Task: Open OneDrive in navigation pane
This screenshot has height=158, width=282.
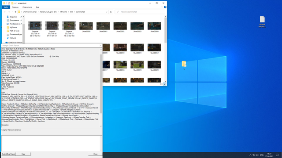Action: point(14,43)
